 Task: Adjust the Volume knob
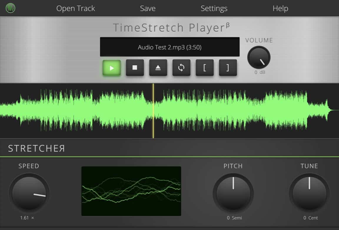259,58
